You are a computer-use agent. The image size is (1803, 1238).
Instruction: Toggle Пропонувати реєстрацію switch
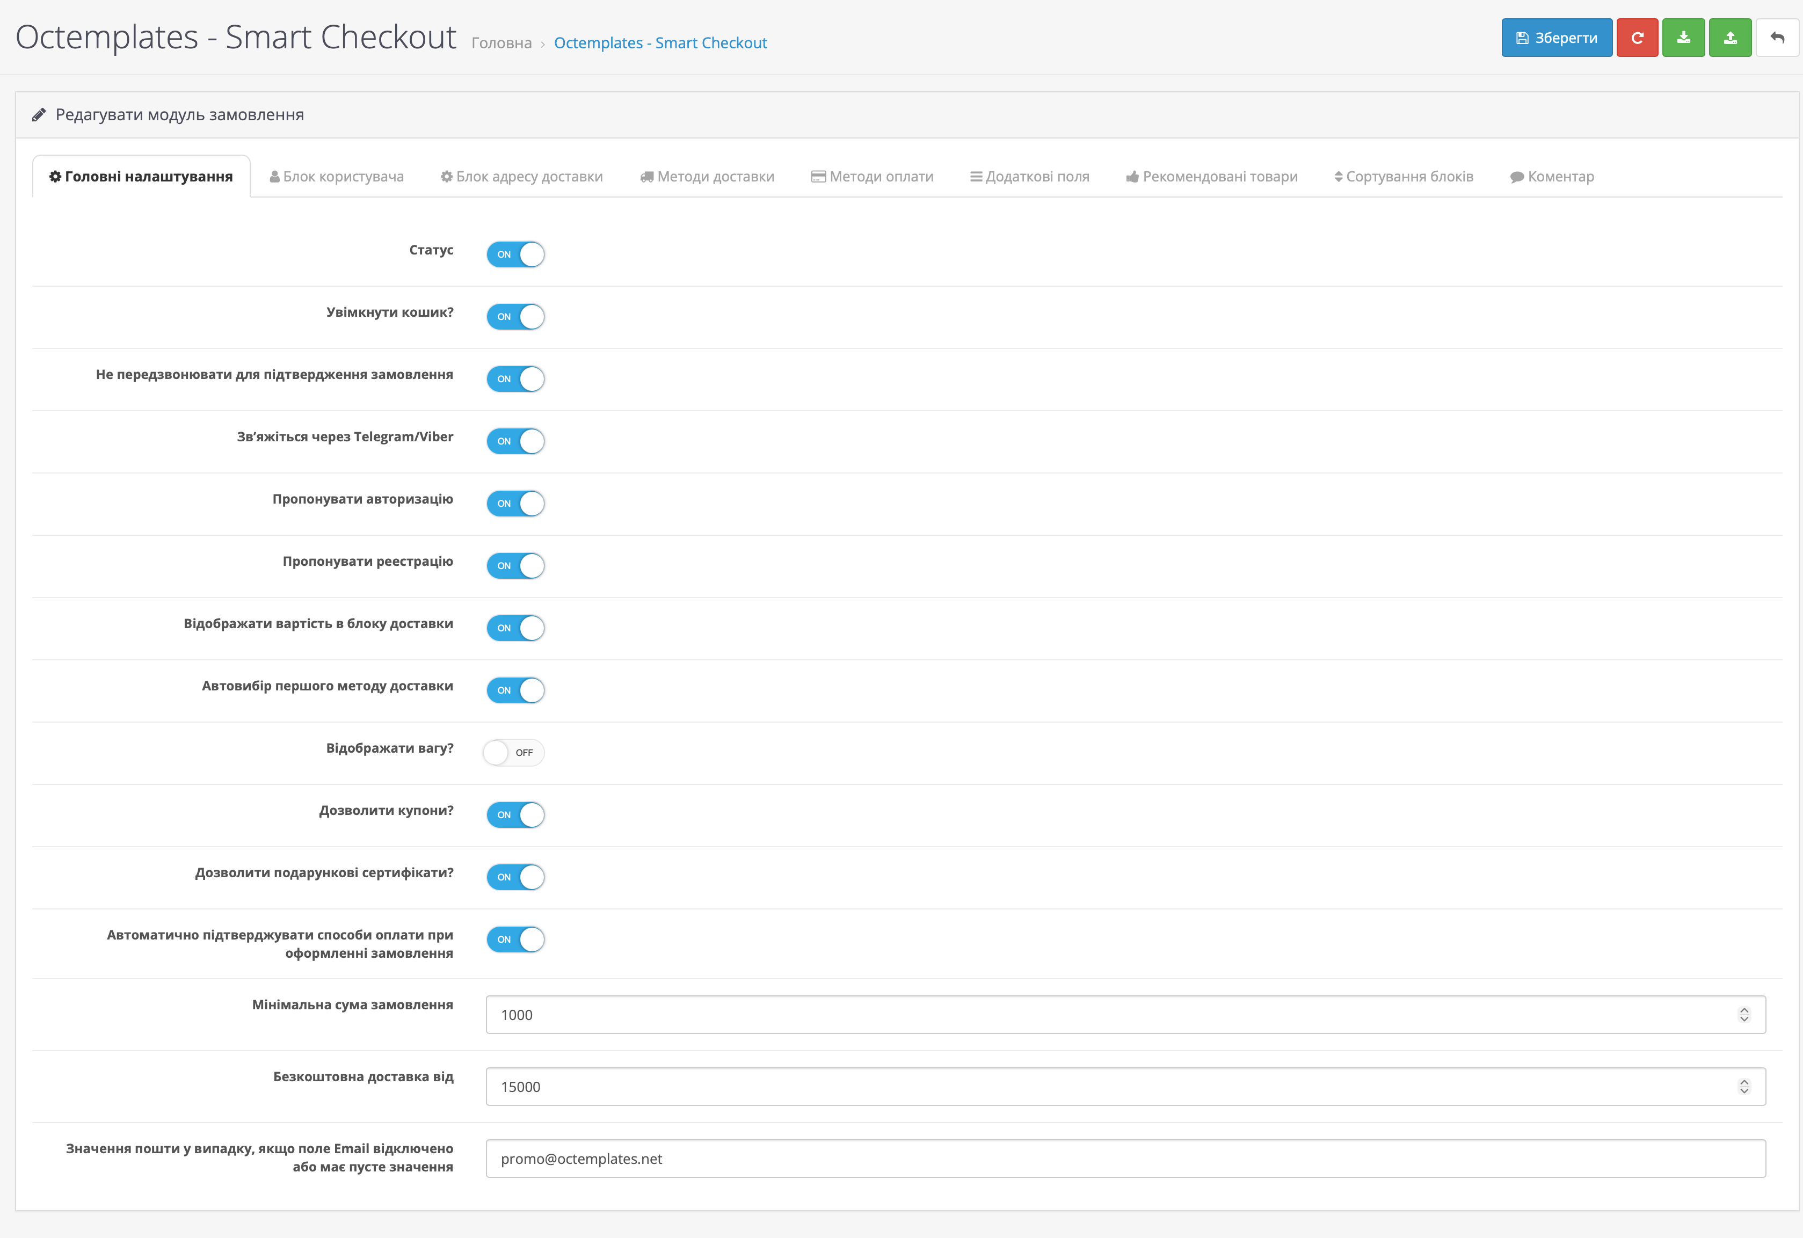pyautogui.click(x=516, y=565)
